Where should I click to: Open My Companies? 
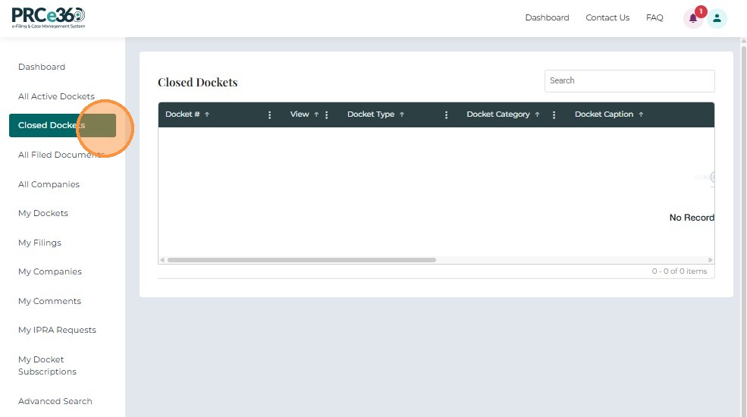[x=49, y=271]
